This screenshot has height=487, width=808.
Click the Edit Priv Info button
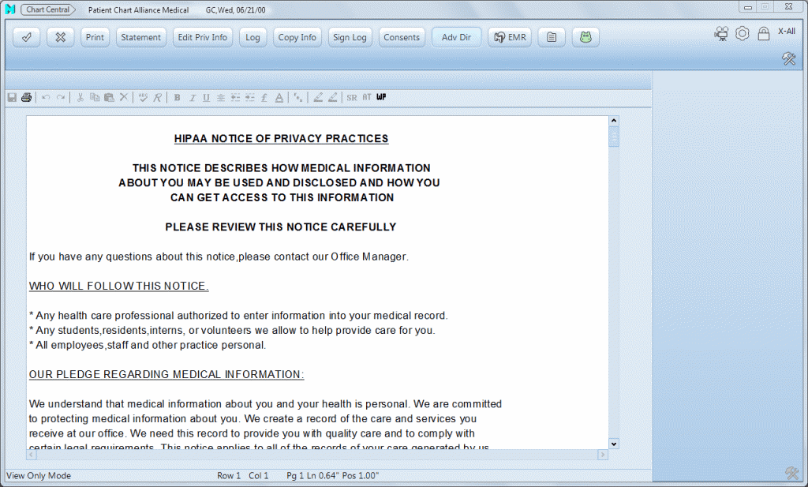(202, 36)
